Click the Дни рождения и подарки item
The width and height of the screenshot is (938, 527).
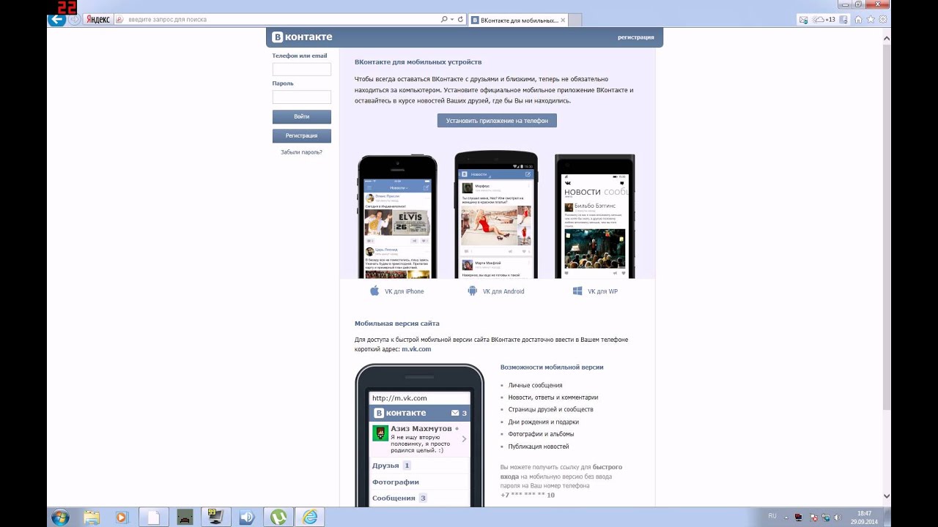[x=544, y=422]
